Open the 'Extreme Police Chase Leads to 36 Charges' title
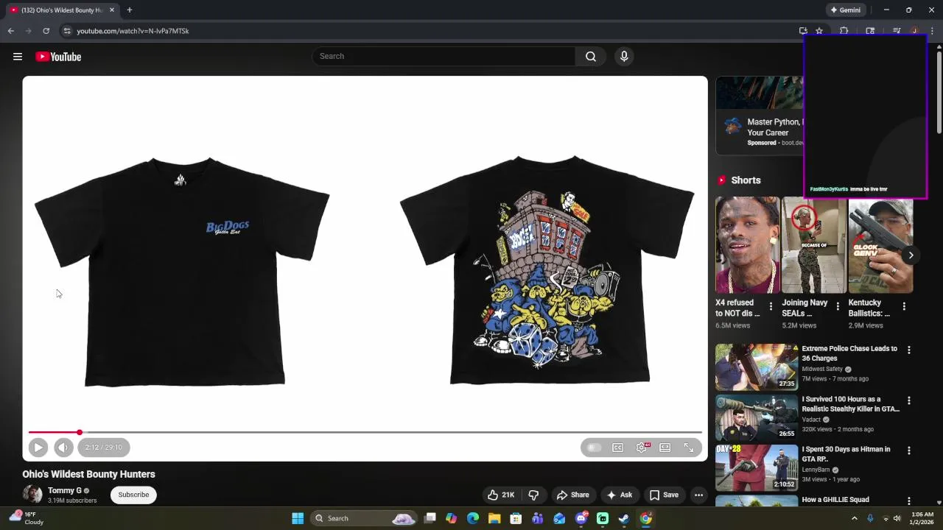Image resolution: width=943 pixels, height=530 pixels. pyautogui.click(x=849, y=353)
